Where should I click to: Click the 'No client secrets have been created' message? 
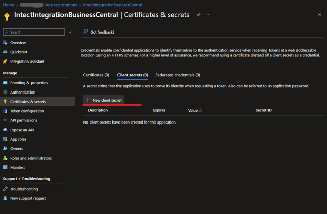tap(130, 122)
